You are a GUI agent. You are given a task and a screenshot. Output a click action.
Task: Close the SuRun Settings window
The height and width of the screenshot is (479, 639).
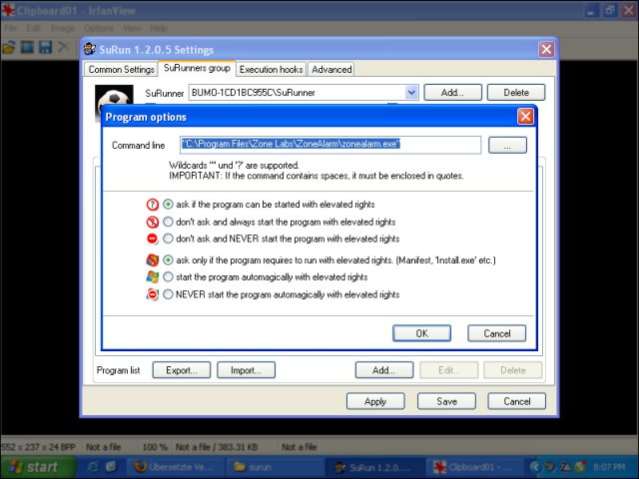tap(546, 49)
